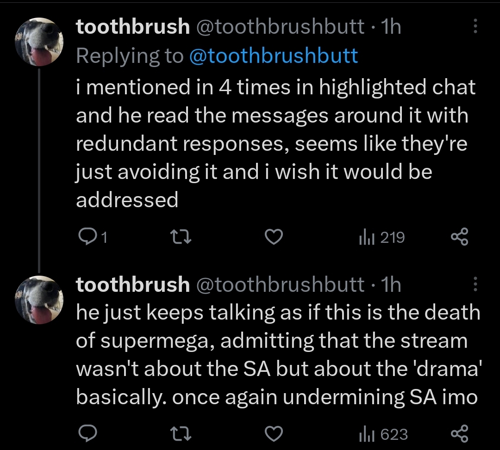Open the blue @toothbrushbutt mention link
This screenshot has height=450, width=500.
[274, 56]
